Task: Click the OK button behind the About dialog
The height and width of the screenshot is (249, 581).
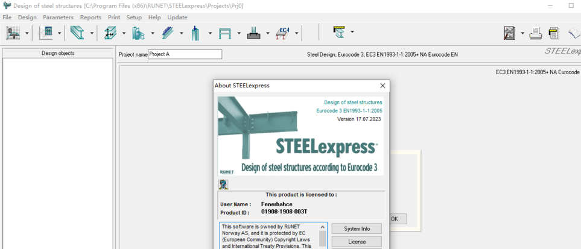Action: coord(396,219)
